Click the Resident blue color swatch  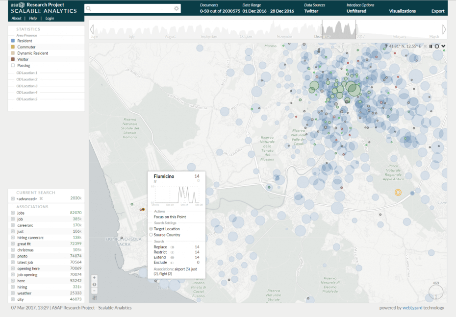tap(13, 41)
